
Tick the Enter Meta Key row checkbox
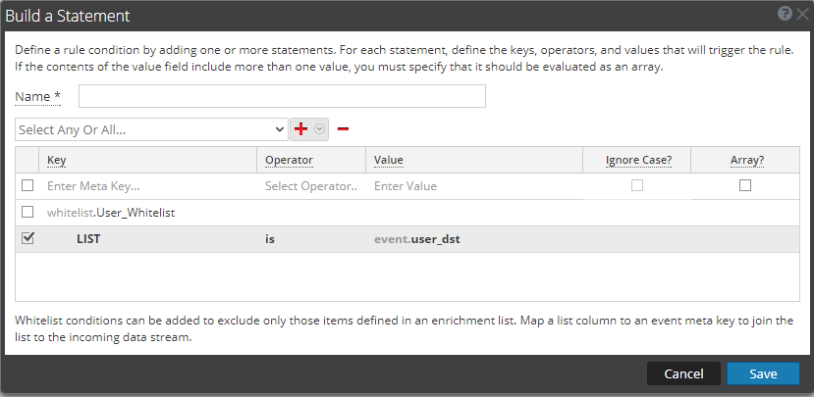pyautogui.click(x=27, y=185)
